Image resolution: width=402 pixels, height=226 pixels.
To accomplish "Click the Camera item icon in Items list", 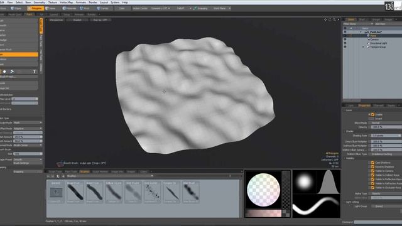I will point(369,40).
